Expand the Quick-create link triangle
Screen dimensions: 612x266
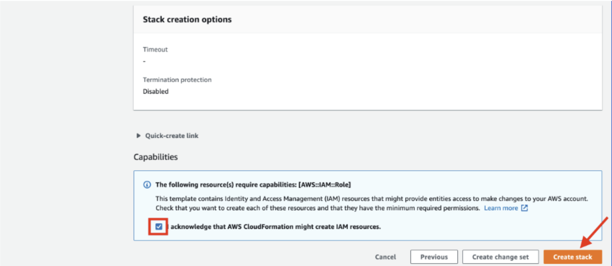[138, 136]
